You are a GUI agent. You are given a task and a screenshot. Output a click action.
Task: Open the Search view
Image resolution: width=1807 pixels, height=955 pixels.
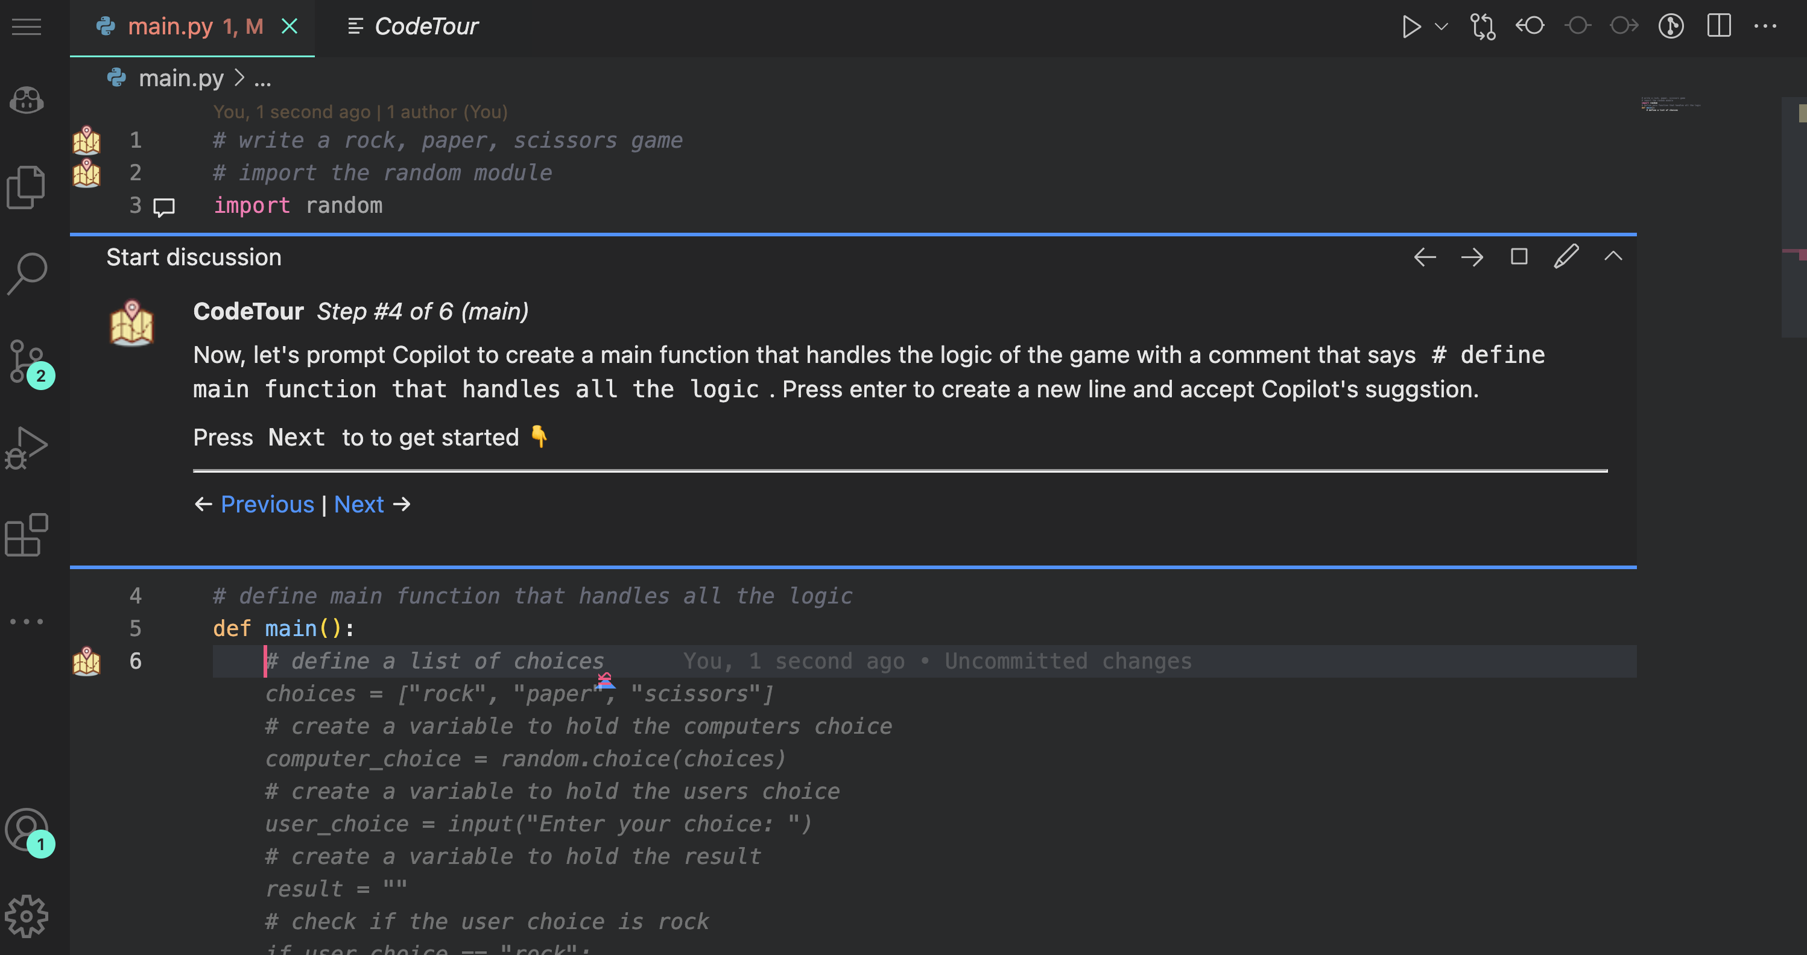pyautogui.click(x=27, y=274)
